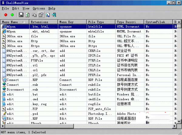Sort by Extensions column header
182x135 pixels.
[43, 22]
